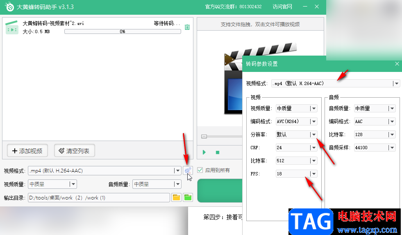402x235 pixels.
Task: Stop preview playback with green square
Action: pyautogui.click(x=218, y=152)
